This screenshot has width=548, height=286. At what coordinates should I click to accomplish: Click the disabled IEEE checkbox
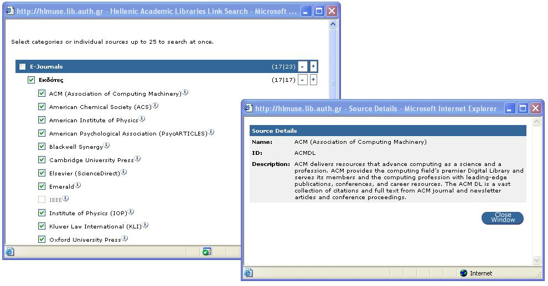[x=42, y=199]
